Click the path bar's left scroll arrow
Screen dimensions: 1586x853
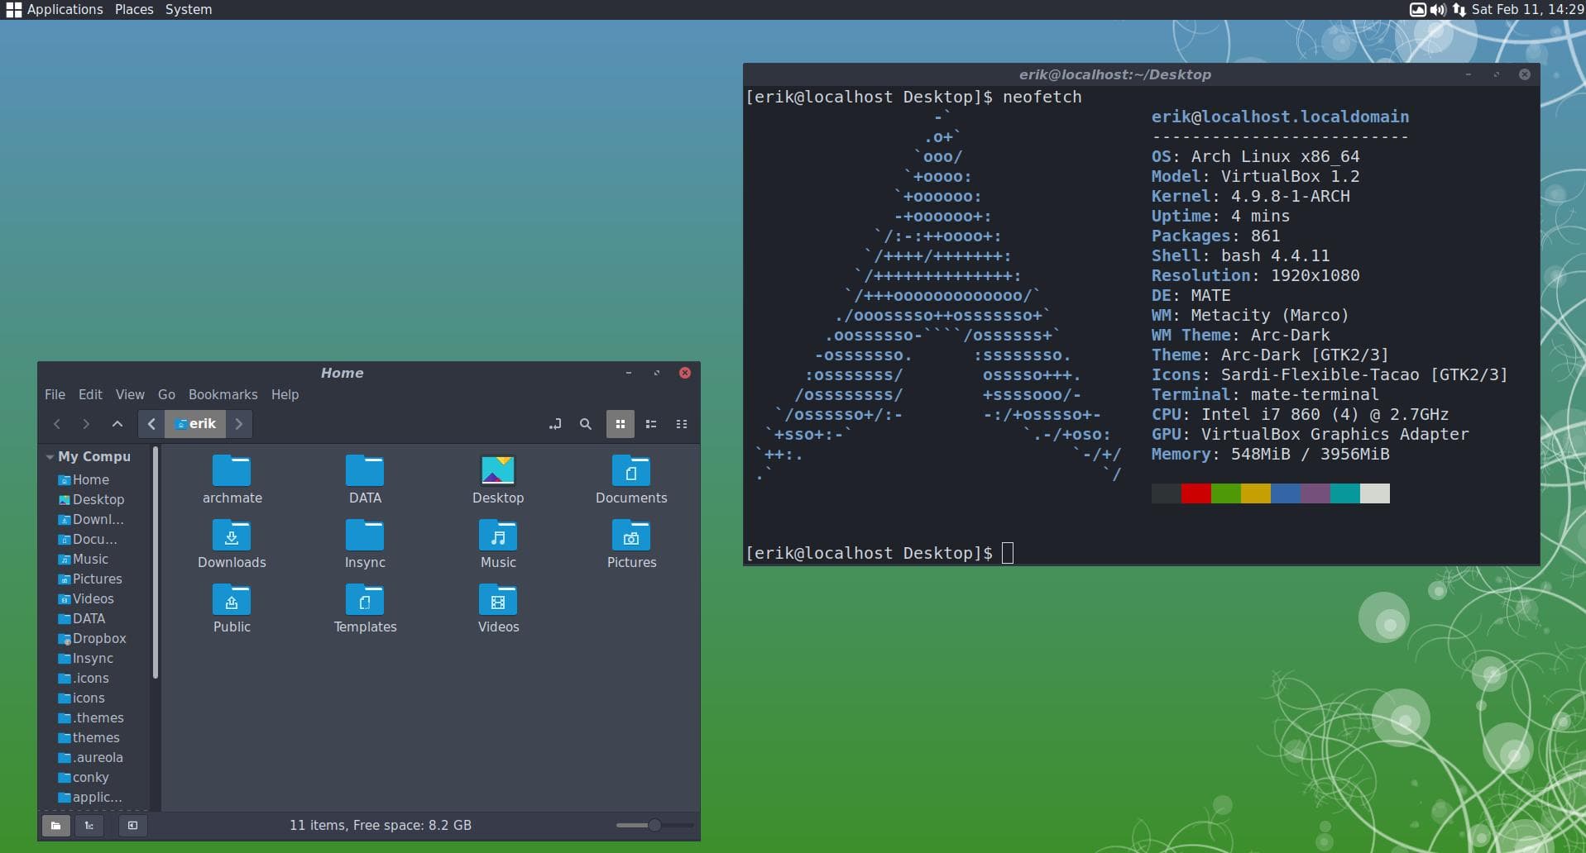[x=151, y=424]
